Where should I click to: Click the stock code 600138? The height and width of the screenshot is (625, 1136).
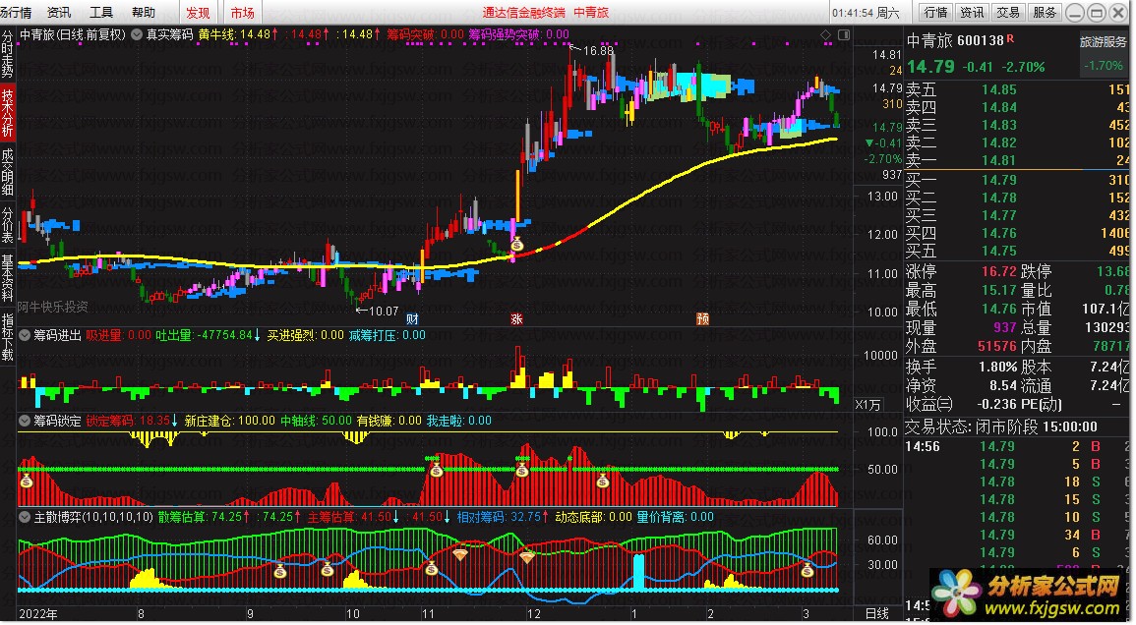pos(981,41)
